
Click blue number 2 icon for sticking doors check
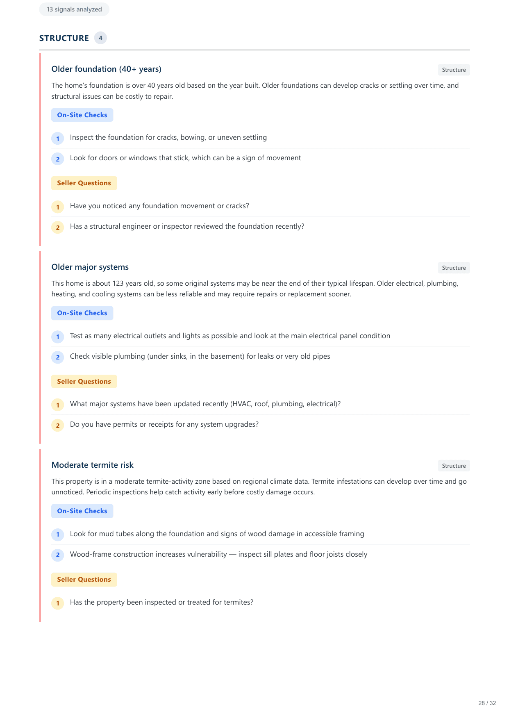click(58, 159)
